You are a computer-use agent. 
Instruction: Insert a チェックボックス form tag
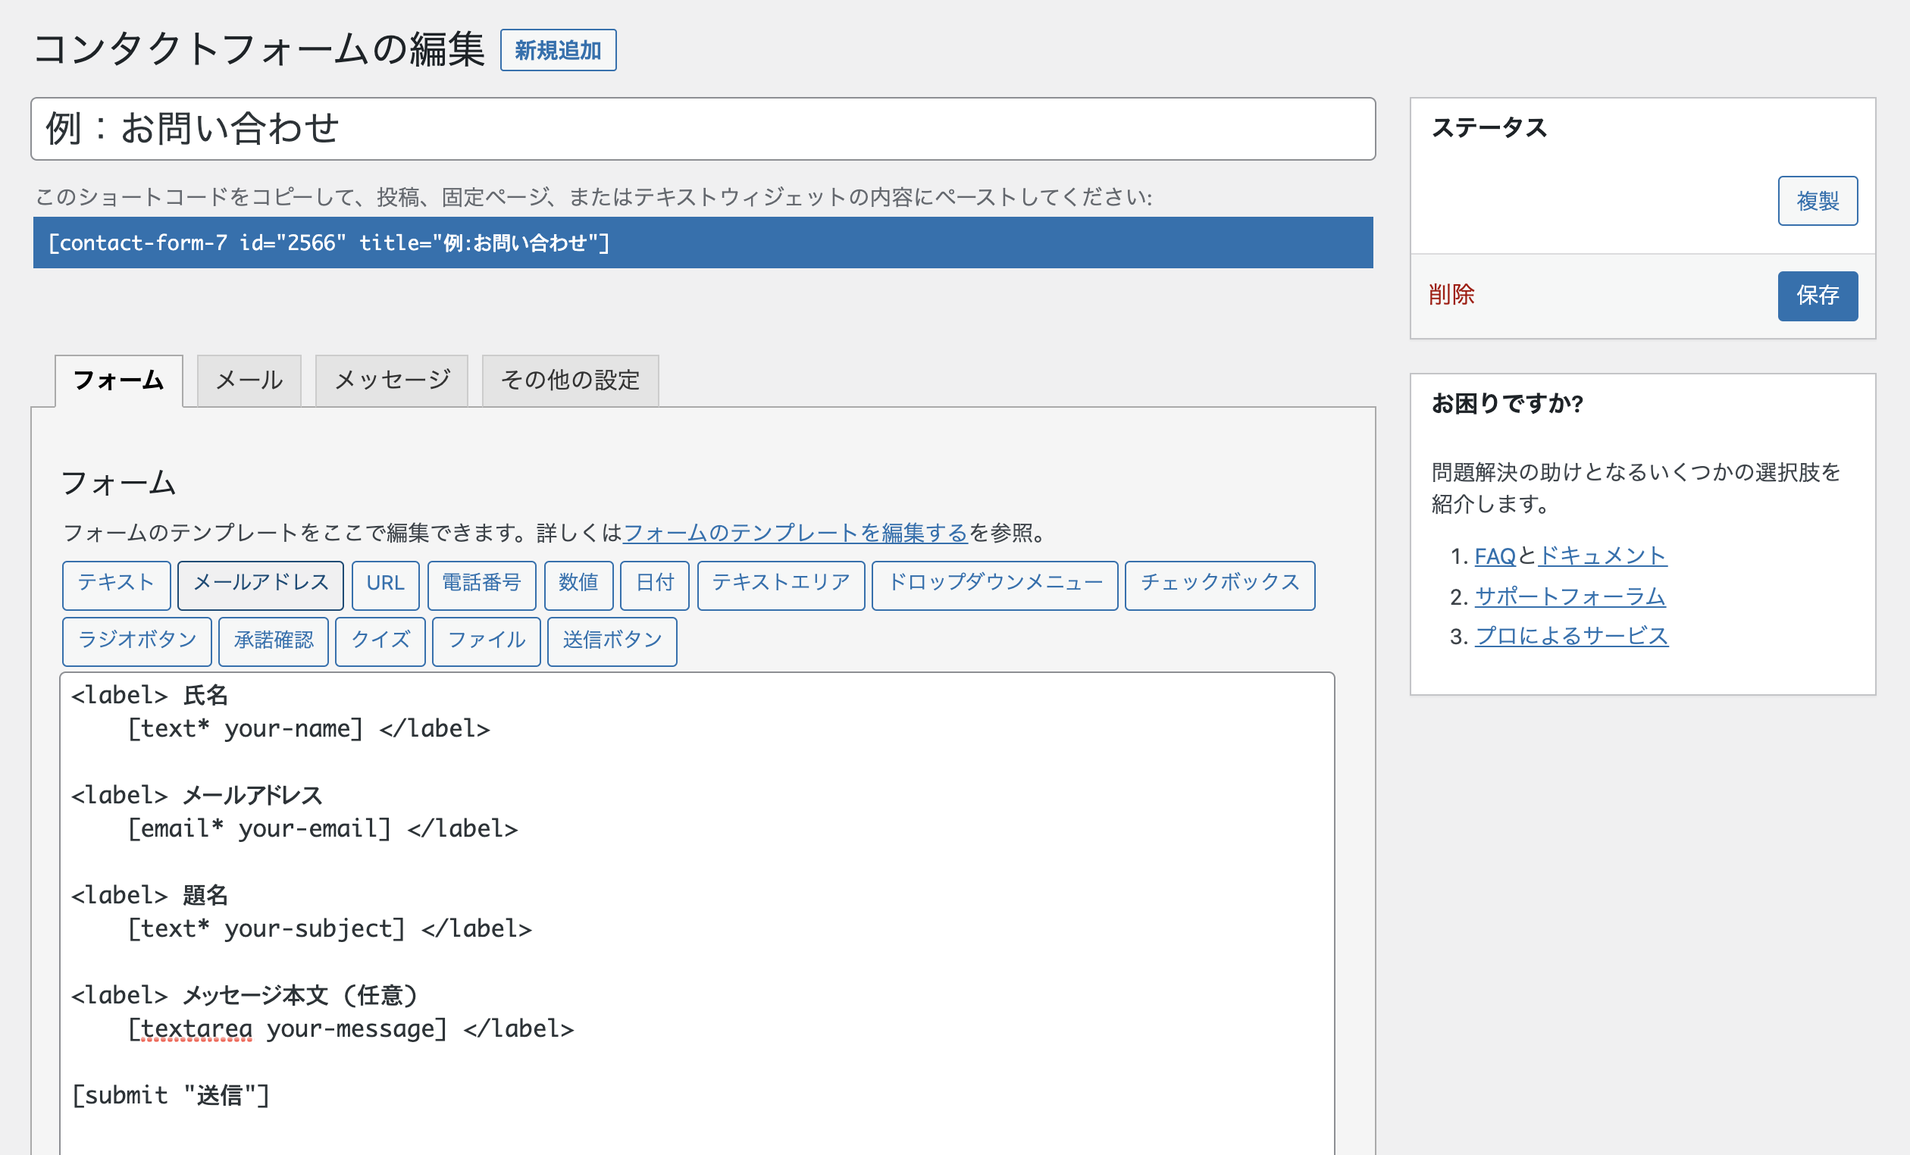coord(1220,585)
